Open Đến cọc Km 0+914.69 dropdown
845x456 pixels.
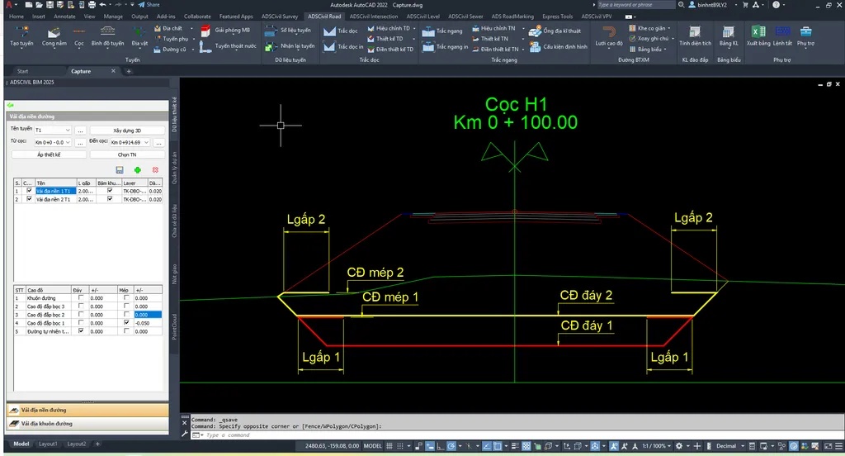coord(146,142)
